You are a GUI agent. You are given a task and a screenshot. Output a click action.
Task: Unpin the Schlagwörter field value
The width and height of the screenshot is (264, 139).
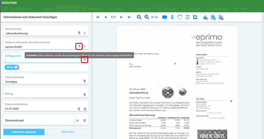click(85, 60)
